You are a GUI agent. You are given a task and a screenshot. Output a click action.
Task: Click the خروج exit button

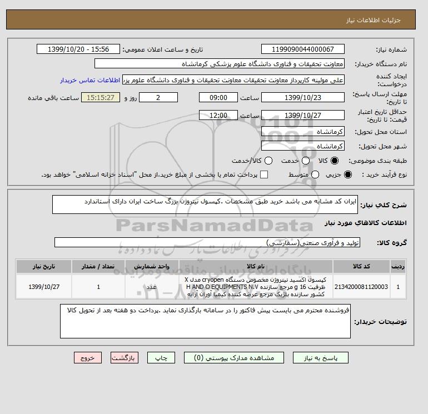(x=88, y=357)
